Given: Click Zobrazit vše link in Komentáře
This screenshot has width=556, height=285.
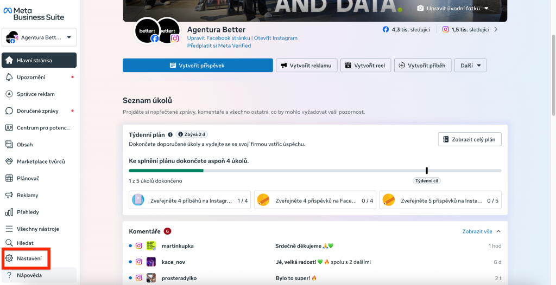Looking at the screenshot, I should (477, 231).
